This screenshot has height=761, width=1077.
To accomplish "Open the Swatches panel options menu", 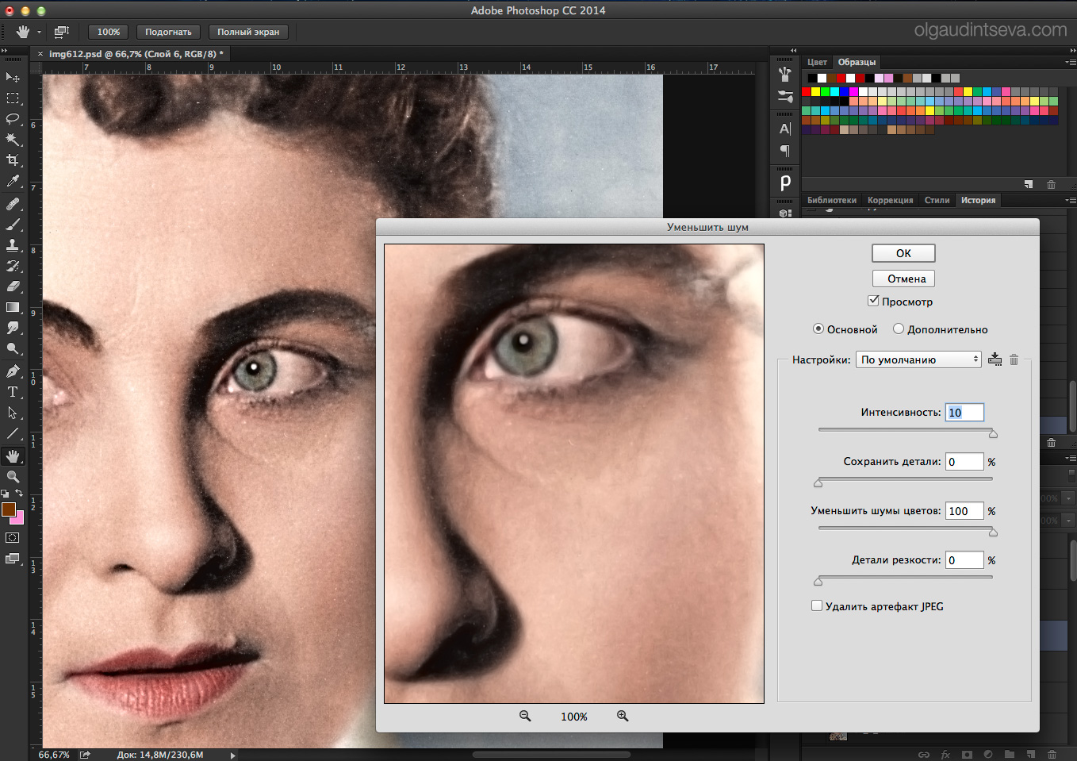I will (1069, 62).
